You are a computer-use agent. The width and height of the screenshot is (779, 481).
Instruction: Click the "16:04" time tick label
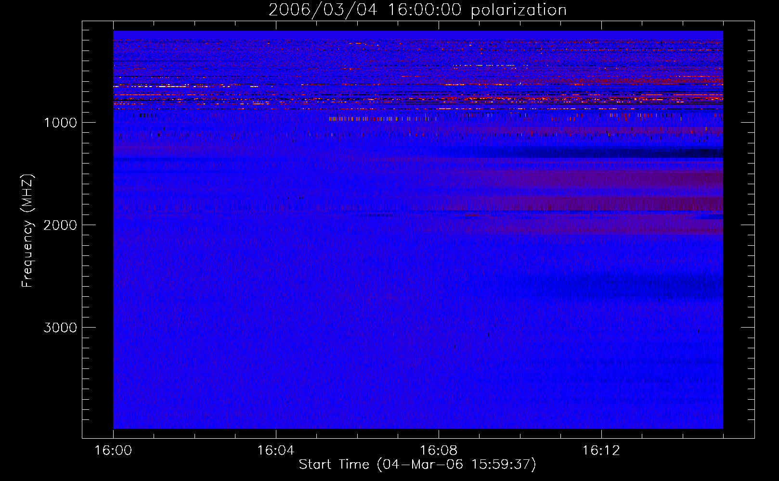point(276,451)
